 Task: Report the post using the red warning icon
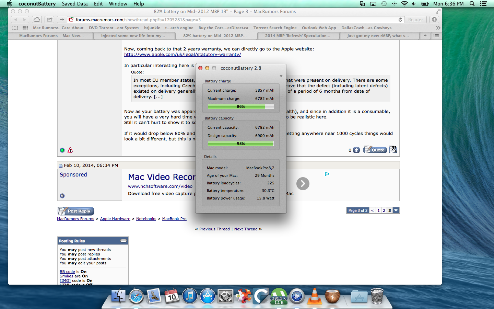pos(70,150)
